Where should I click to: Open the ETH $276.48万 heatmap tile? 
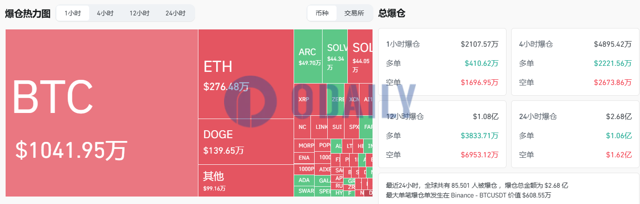[x=246, y=74]
